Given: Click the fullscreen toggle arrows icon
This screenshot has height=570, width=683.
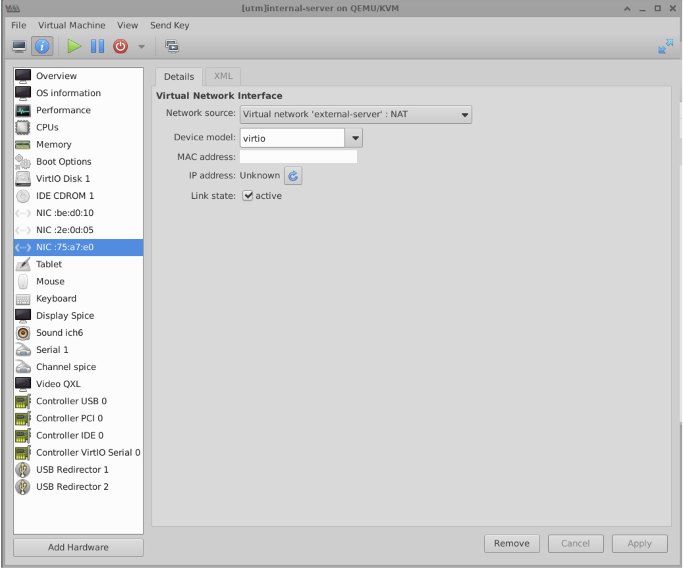Looking at the screenshot, I should coord(665,46).
